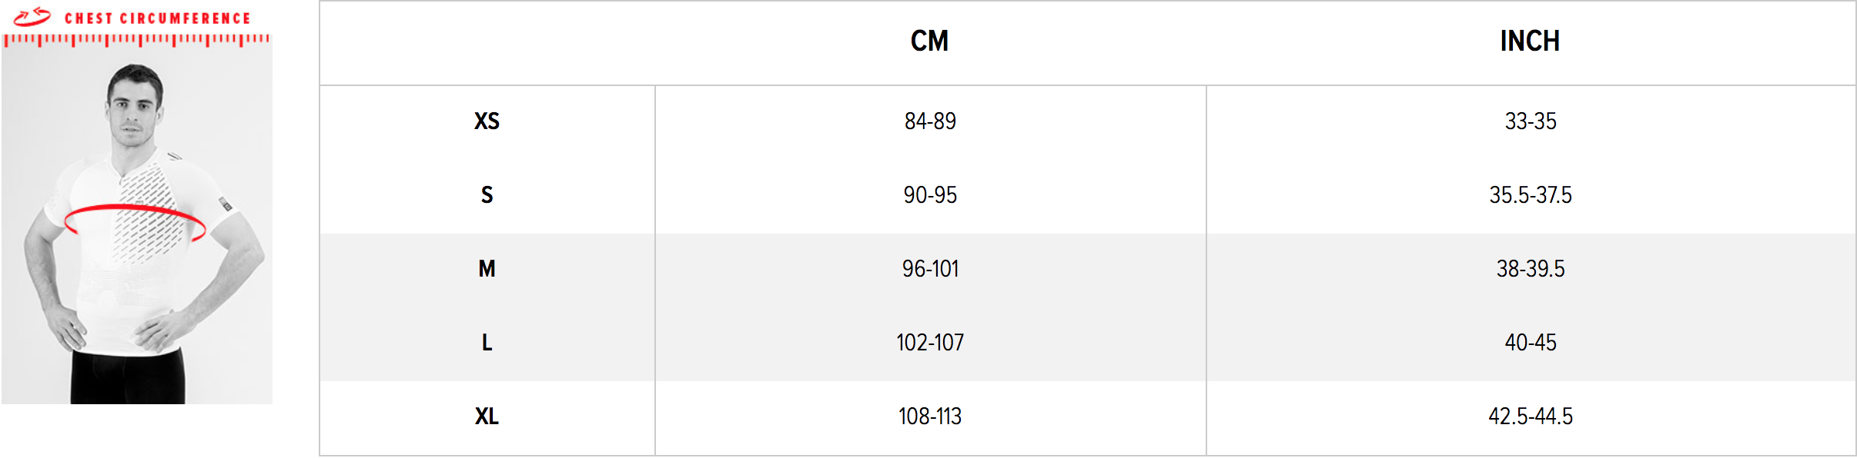1857x458 pixels.
Task: Select the CM column header
Action: point(929,41)
